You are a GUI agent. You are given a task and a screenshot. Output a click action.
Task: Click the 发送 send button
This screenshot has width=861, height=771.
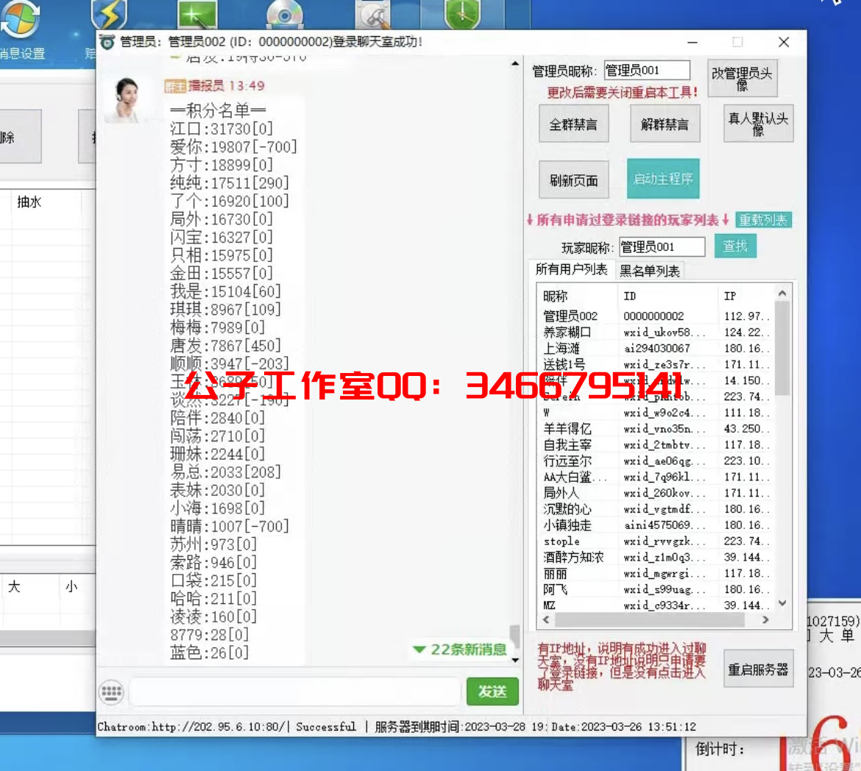492,692
